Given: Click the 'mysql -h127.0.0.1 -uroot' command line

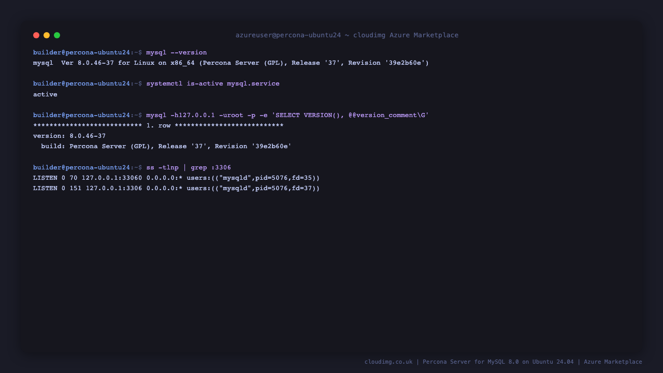Looking at the screenshot, I should 287,115.
